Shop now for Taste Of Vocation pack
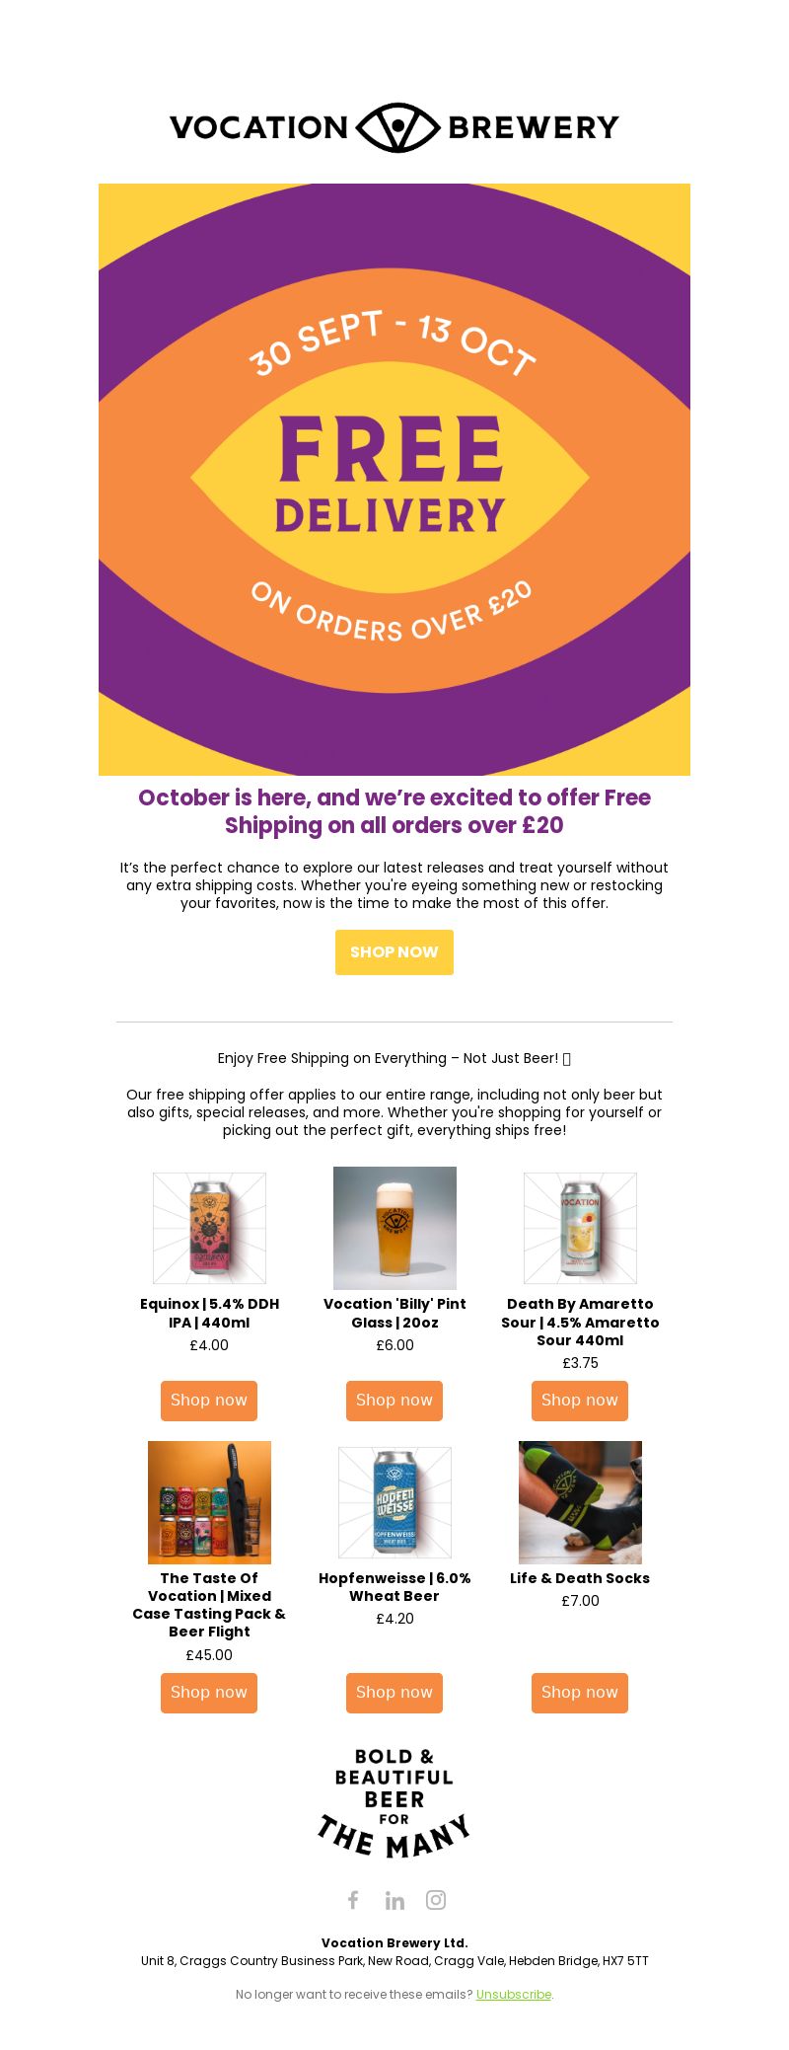The height and width of the screenshot is (2050, 789). (209, 1693)
